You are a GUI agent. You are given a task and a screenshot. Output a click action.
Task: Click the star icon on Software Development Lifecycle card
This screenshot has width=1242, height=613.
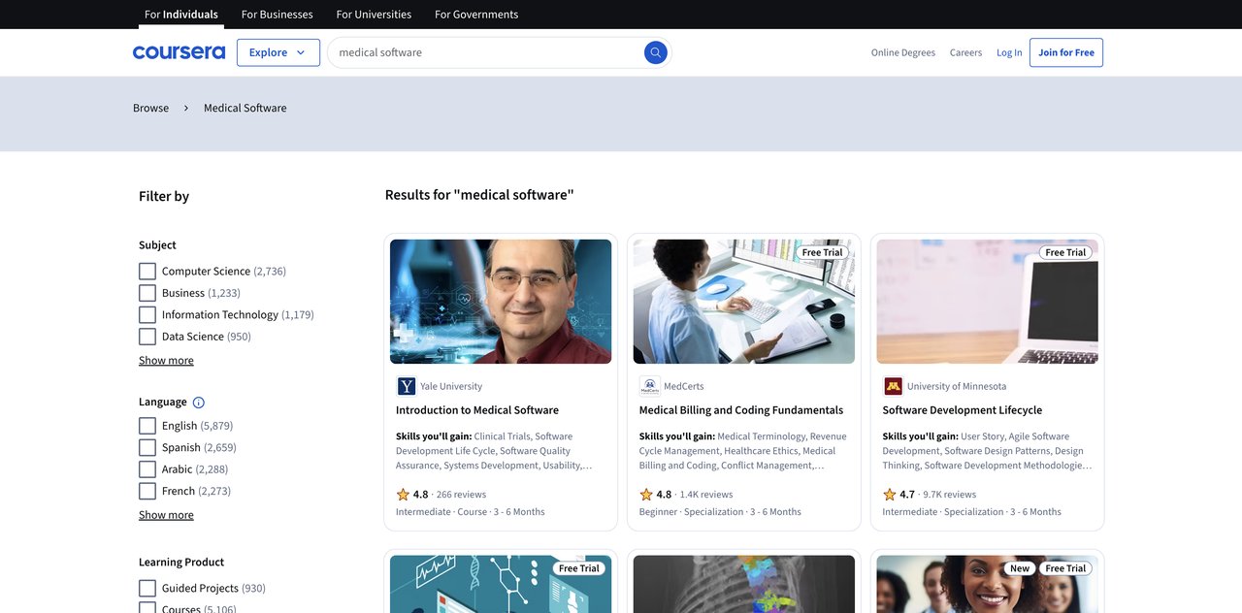click(890, 495)
